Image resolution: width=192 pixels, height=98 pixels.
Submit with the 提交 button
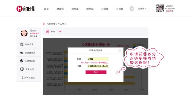point(96,72)
